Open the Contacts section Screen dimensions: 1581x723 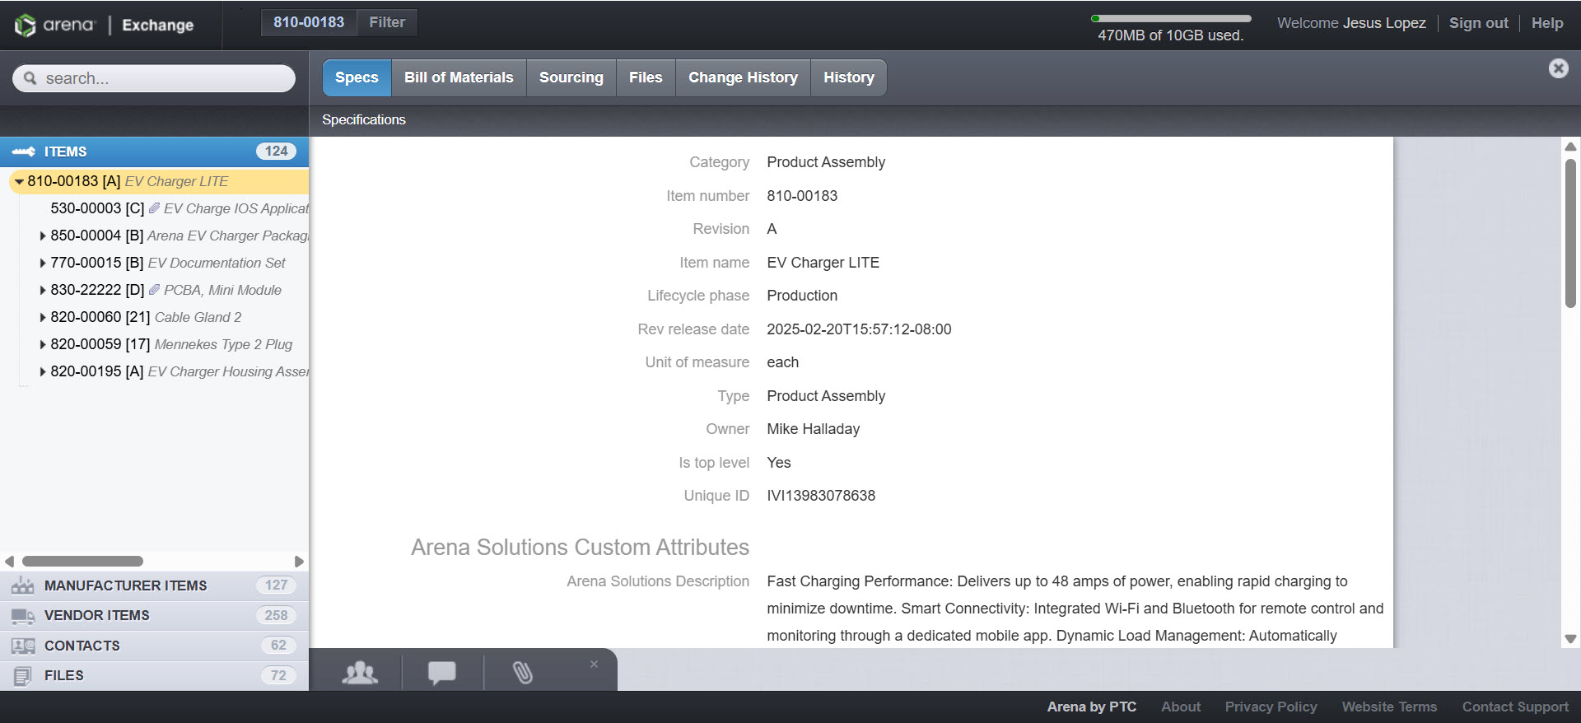tap(154, 646)
